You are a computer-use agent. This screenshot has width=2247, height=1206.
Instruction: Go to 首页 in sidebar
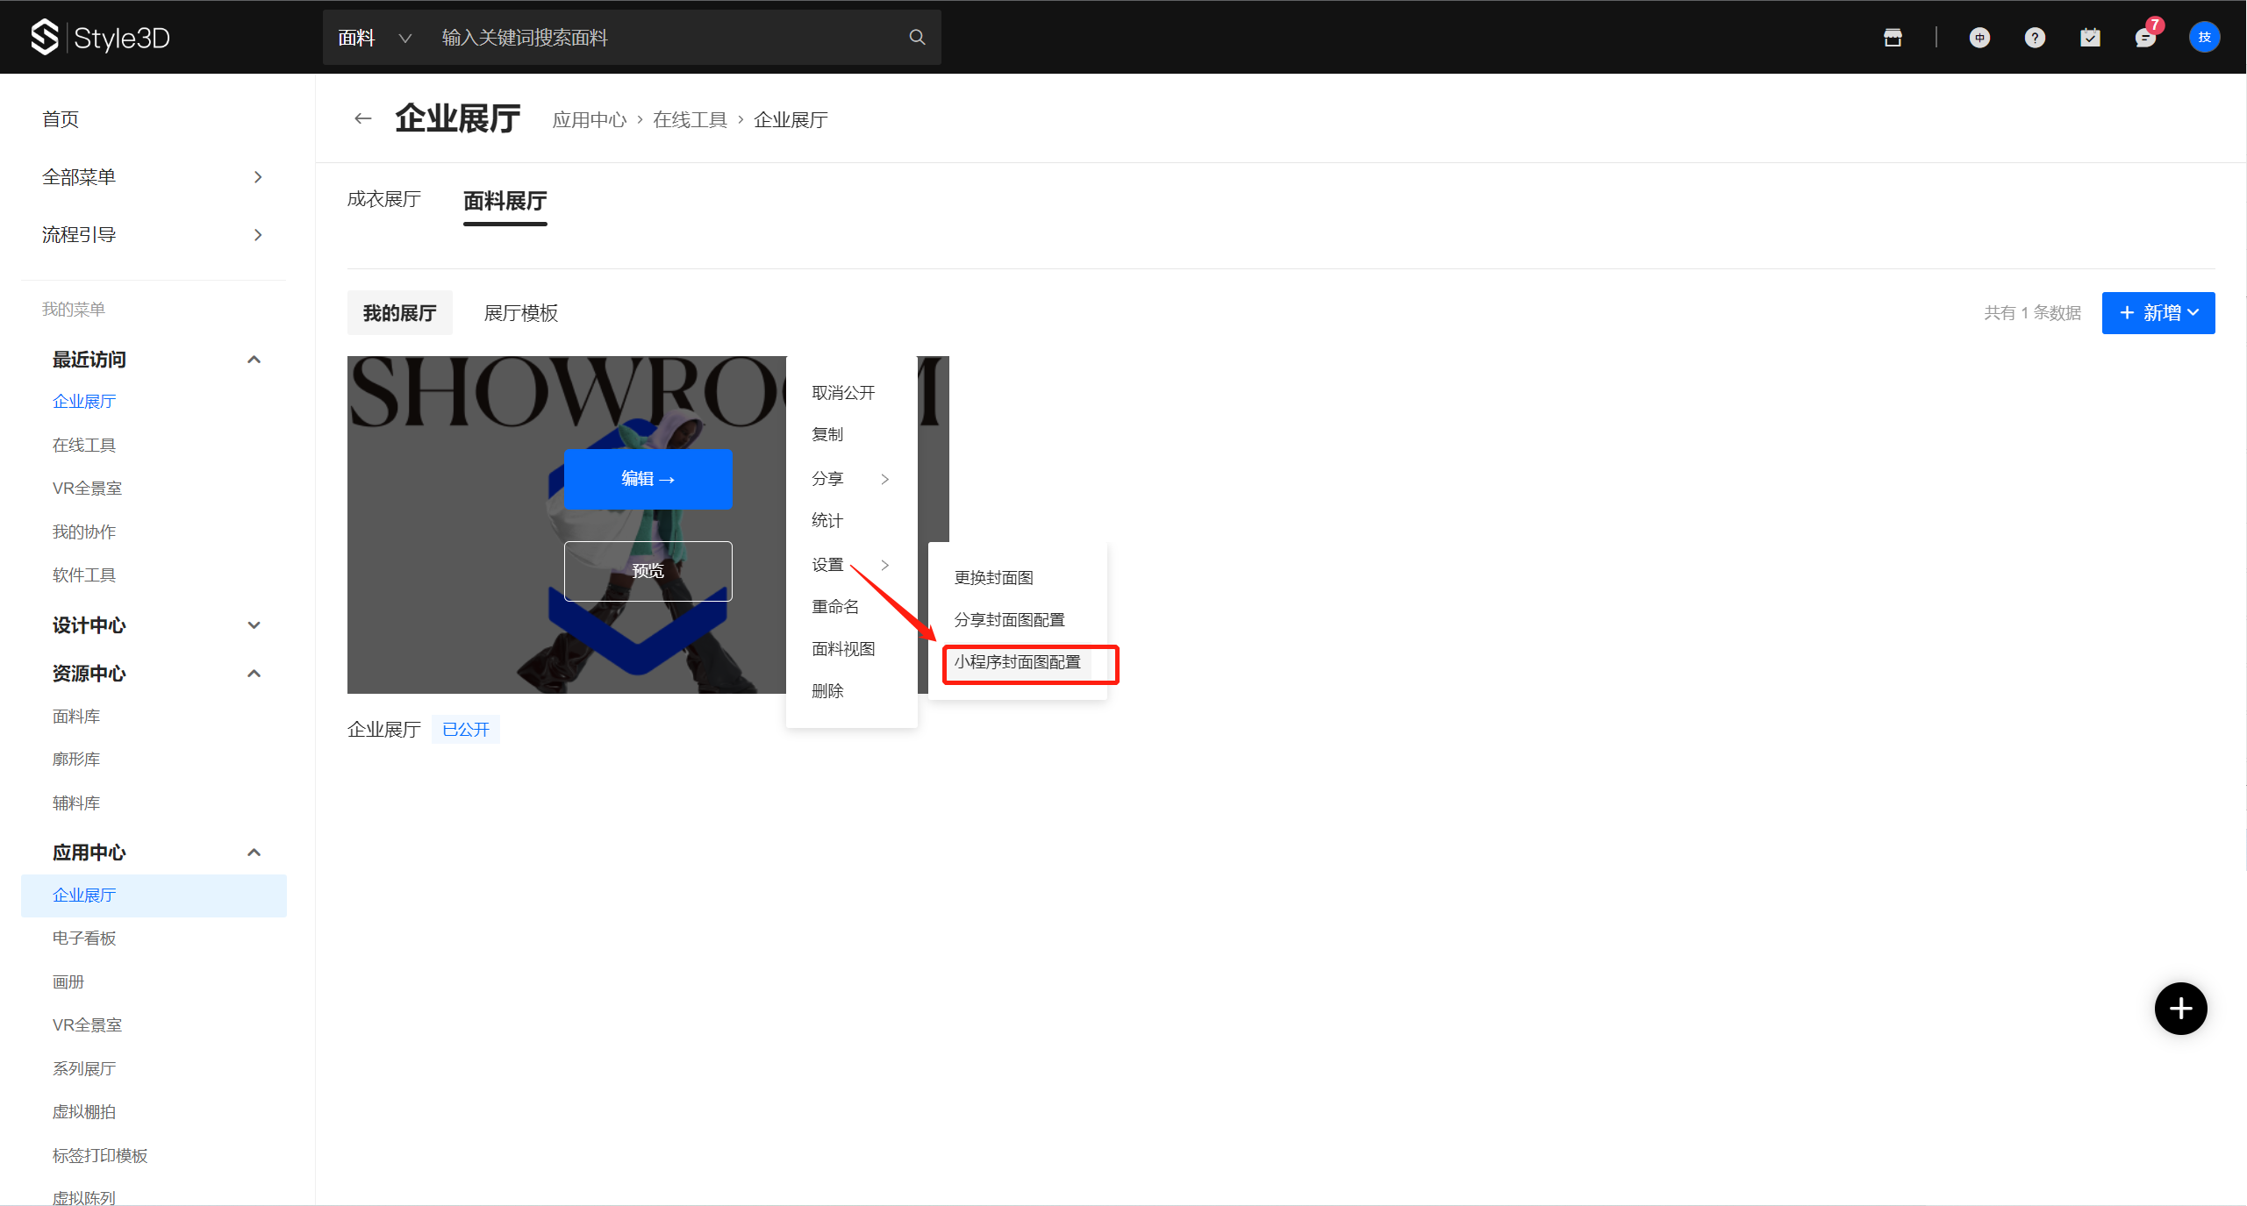click(x=61, y=119)
